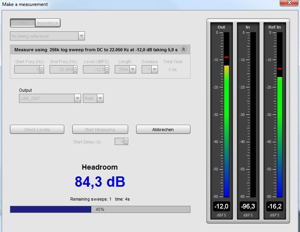The height and width of the screenshot is (232, 300).
Task: Open the LINE_OUT output device dropdown
Action: tap(50, 99)
